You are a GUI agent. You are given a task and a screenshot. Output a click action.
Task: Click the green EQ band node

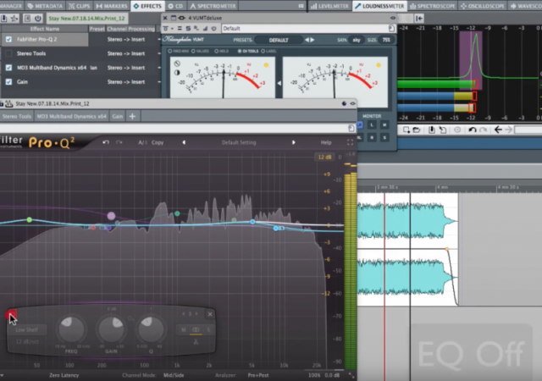30,219
